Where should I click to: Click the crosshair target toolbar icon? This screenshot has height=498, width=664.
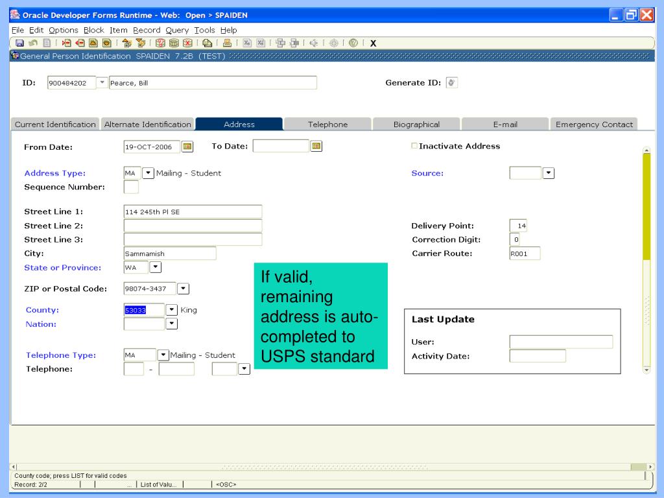[334, 43]
